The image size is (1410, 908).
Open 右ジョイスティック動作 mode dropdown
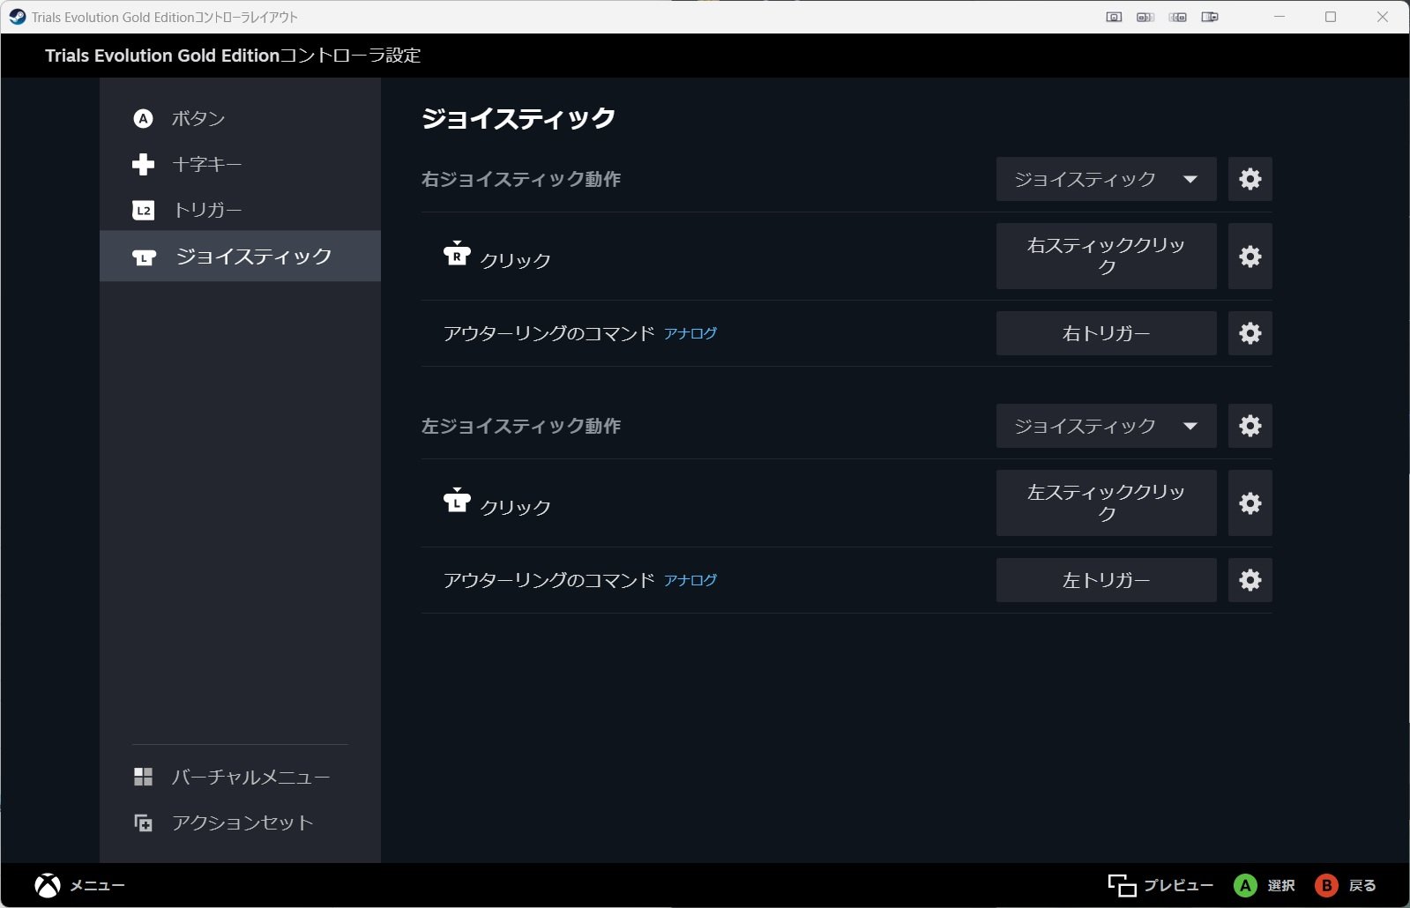1106,179
